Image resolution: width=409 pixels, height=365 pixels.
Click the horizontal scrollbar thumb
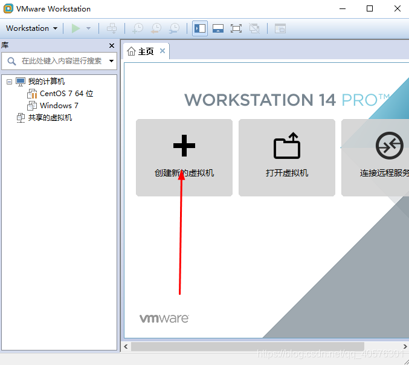pyautogui.click(x=248, y=346)
